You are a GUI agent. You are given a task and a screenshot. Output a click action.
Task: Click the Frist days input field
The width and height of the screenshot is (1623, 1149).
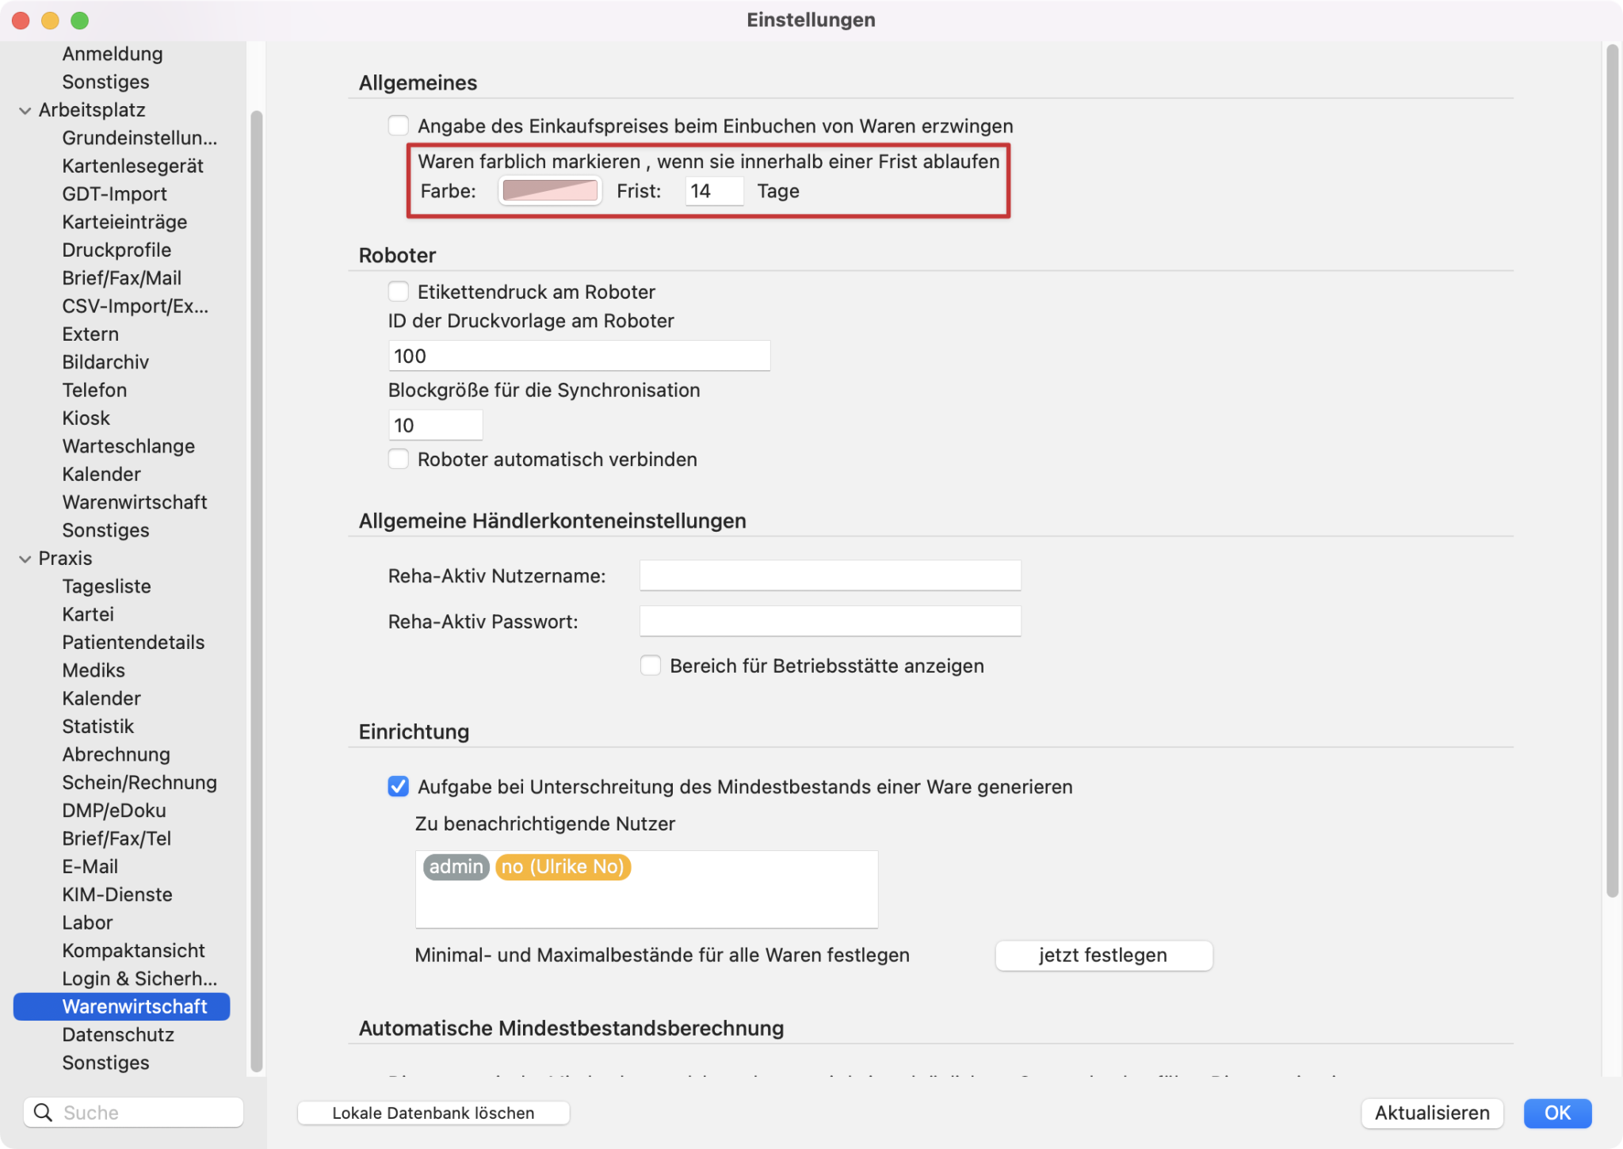click(x=714, y=191)
